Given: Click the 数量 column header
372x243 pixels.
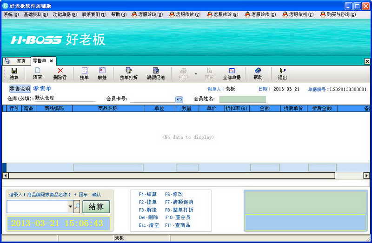Looking at the screenshot, I should click(187, 108).
